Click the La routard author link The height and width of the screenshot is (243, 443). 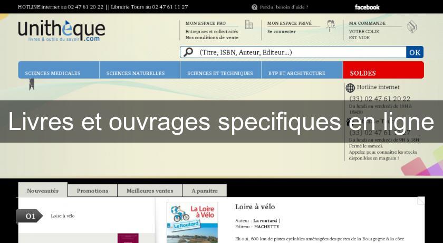(265, 221)
